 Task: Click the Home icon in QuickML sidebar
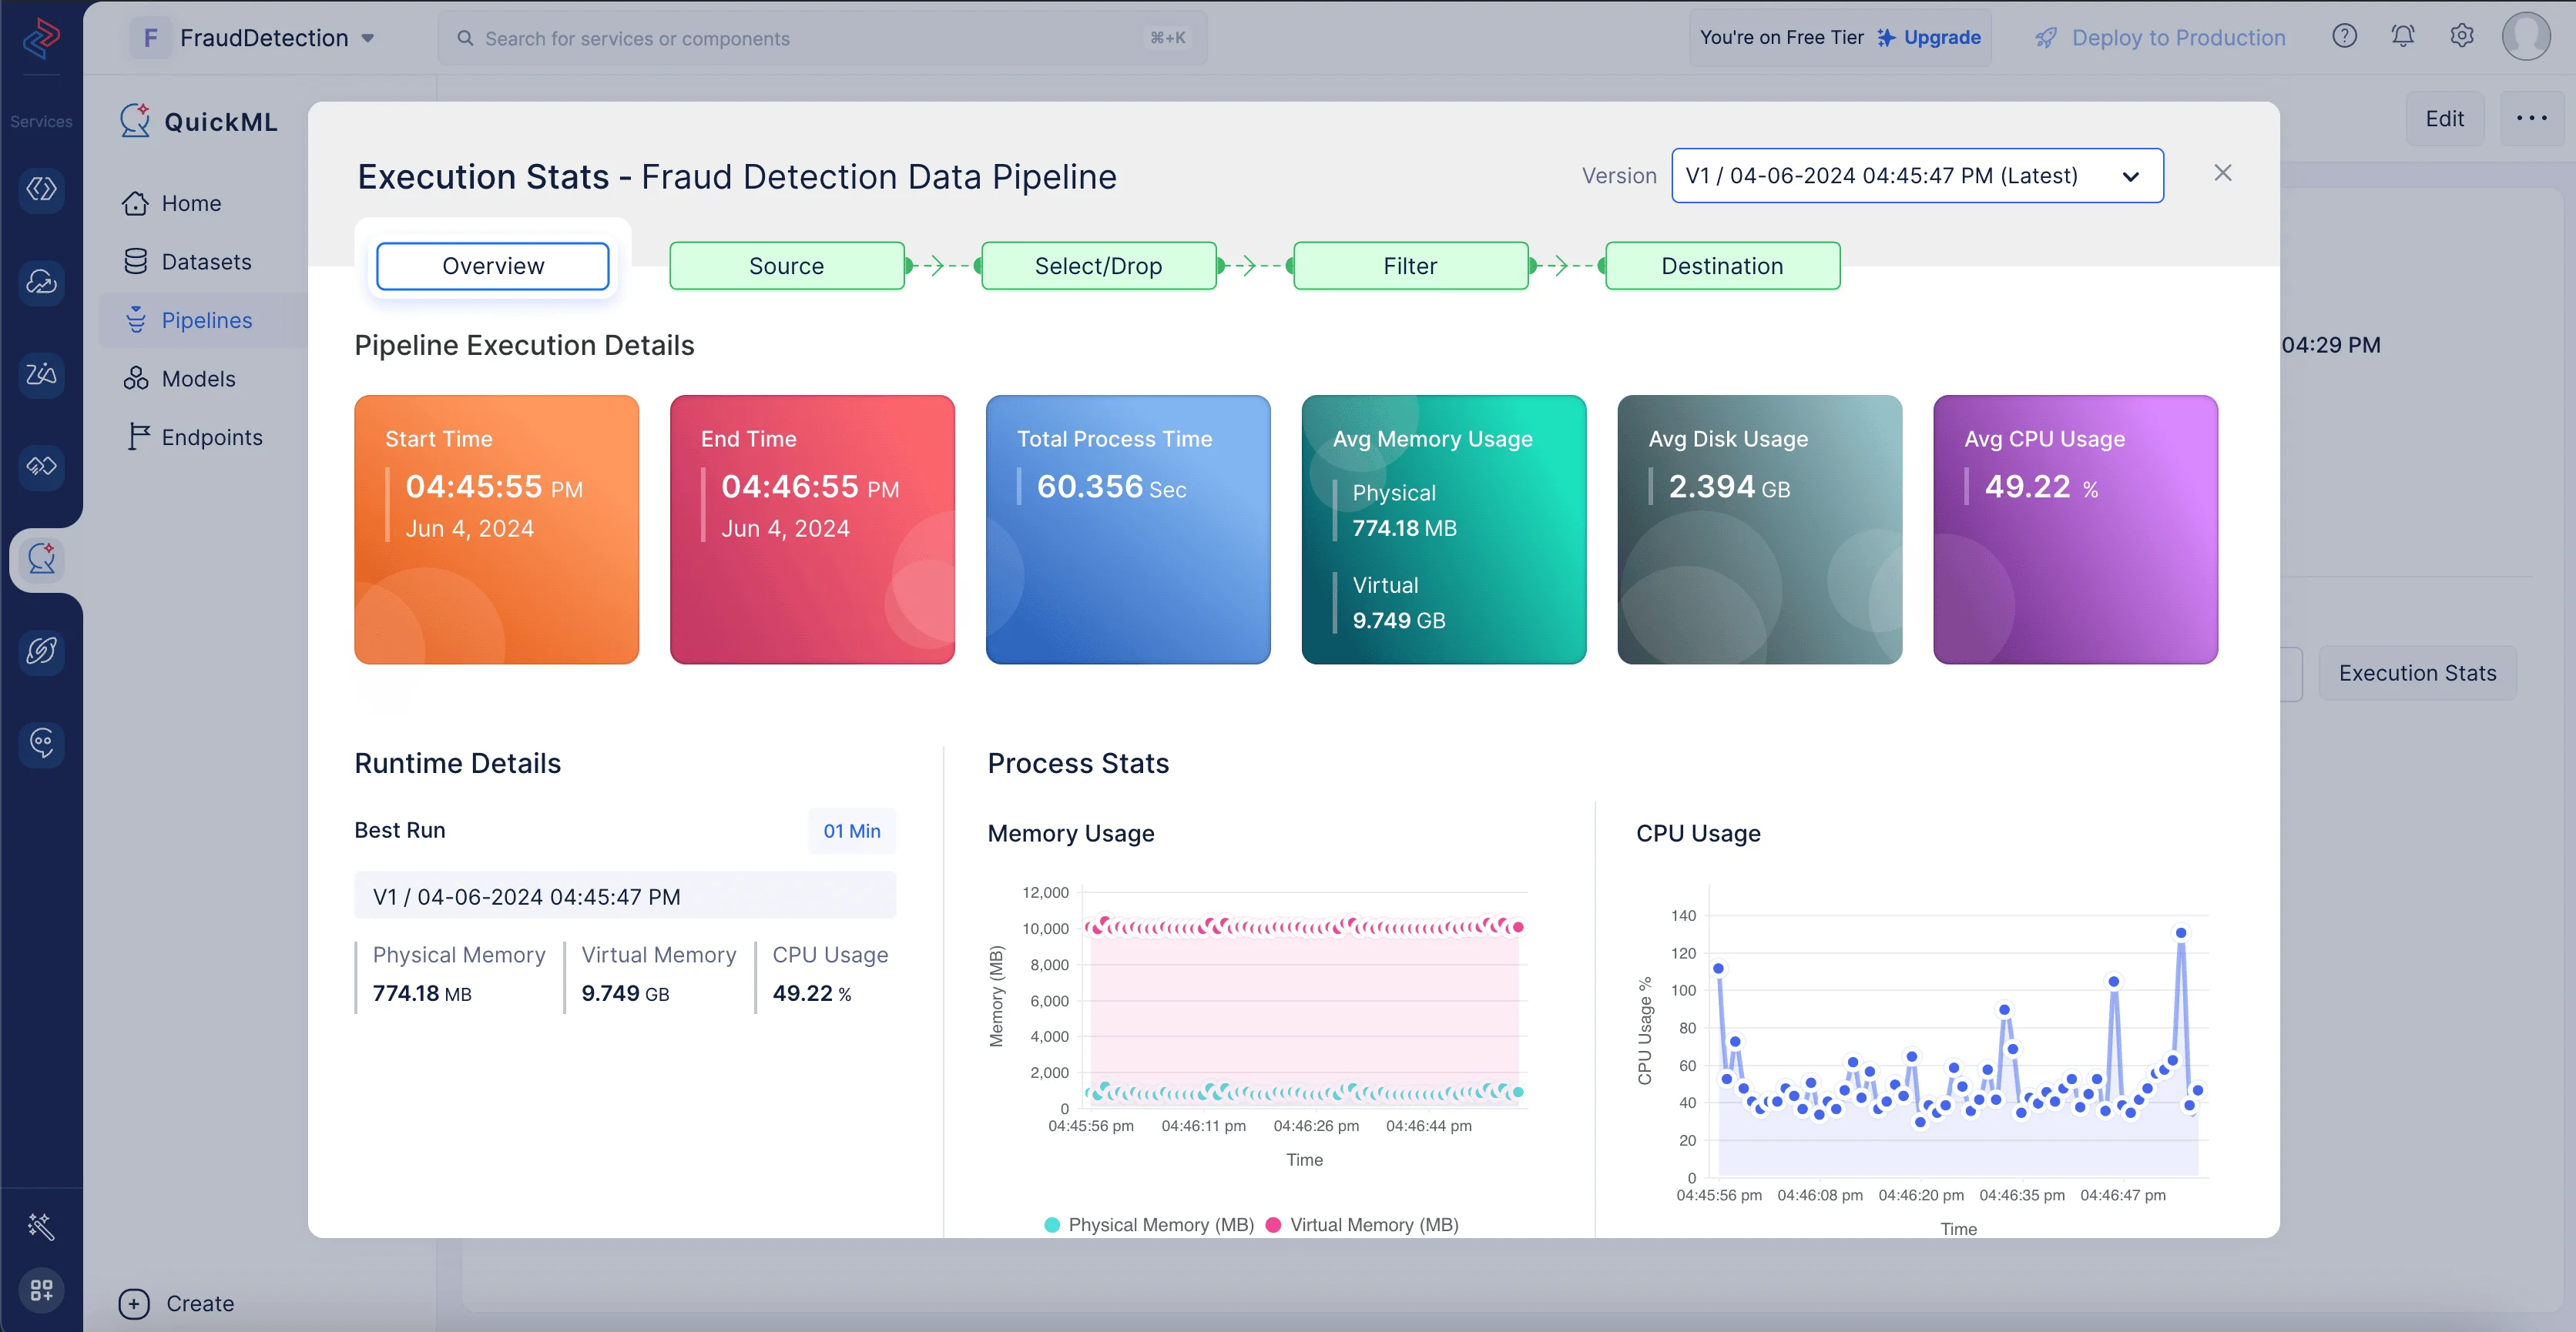[x=136, y=204]
